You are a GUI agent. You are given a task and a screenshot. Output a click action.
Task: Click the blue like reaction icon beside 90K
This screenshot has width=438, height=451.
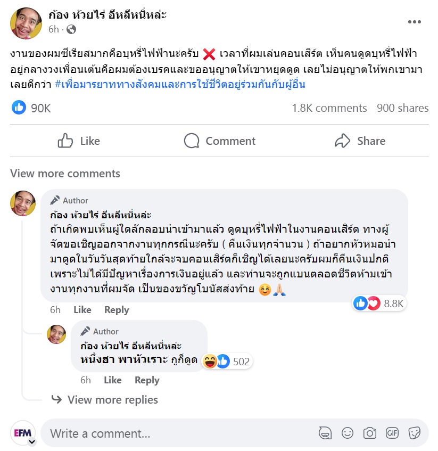pos(19,108)
